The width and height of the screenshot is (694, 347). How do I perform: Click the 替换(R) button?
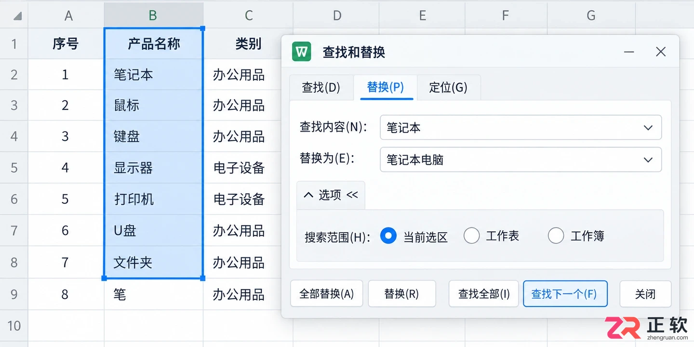pos(402,294)
